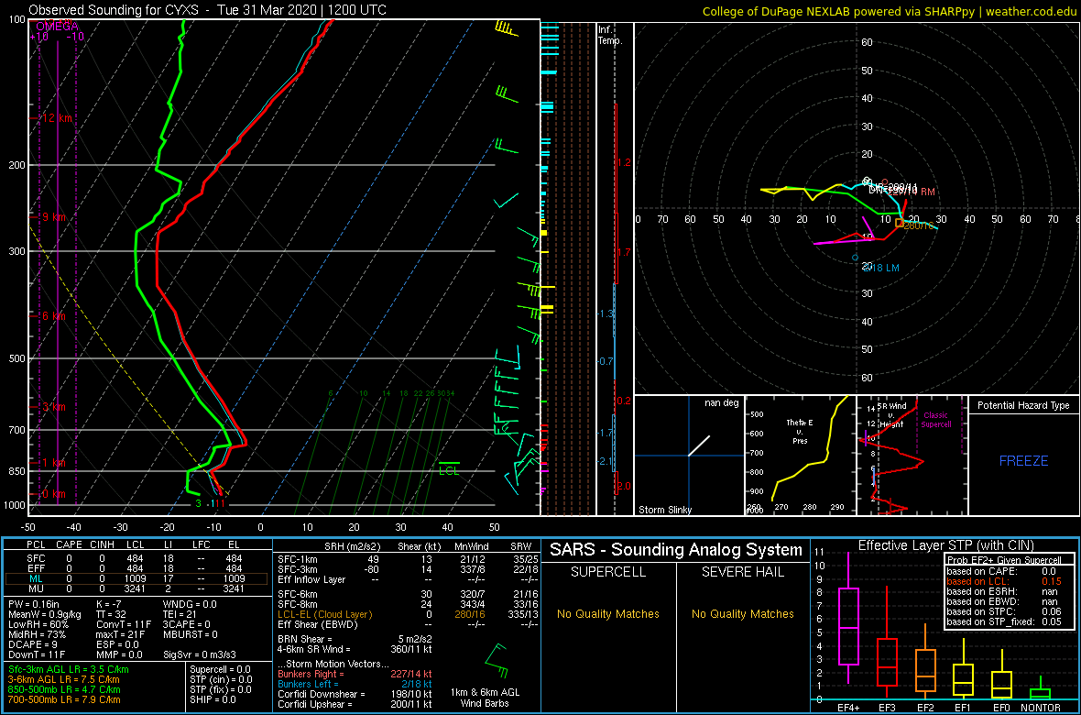Click "Corfidi Upshear = 200/11 kt"
The image size is (1081, 715).
tap(355, 704)
